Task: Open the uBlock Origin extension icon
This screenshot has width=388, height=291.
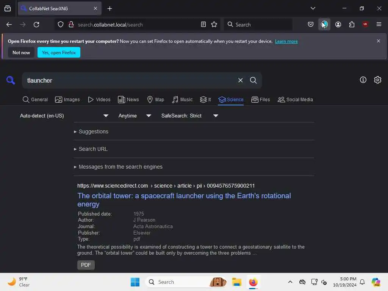Action: [x=365, y=24]
